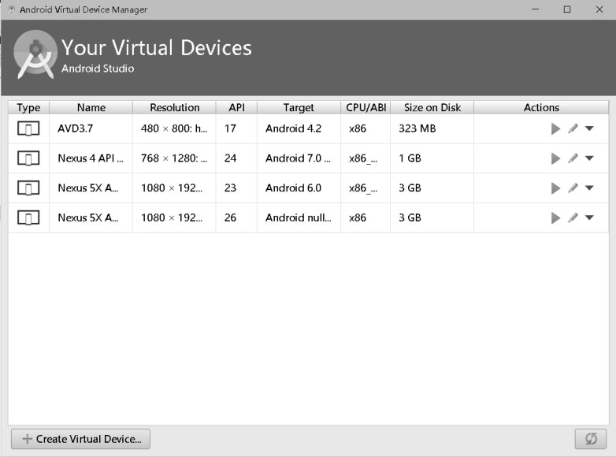This screenshot has width=616, height=457.
Task: Sort by the API column header
Action: (x=236, y=108)
